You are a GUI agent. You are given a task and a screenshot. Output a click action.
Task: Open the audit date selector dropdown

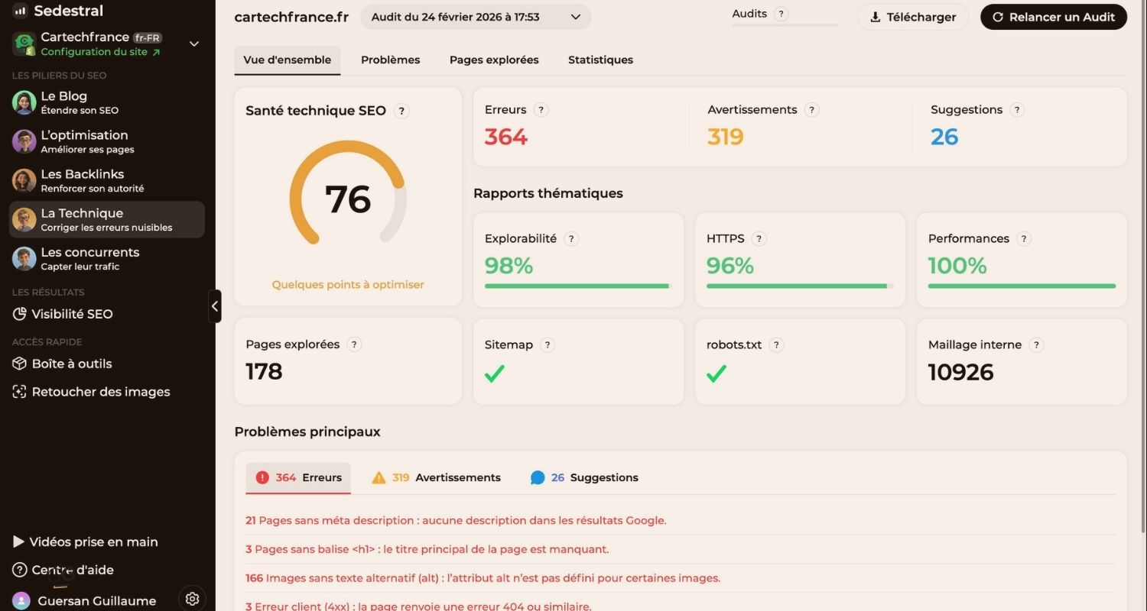pos(475,16)
